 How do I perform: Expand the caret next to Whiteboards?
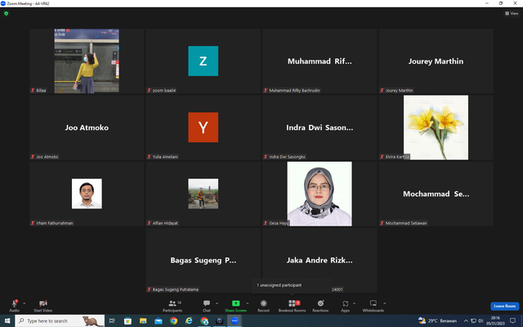pyautogui.click(x=385, y=303)
